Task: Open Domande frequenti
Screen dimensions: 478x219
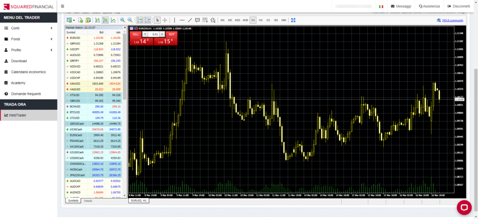Action: pos(28,94)
